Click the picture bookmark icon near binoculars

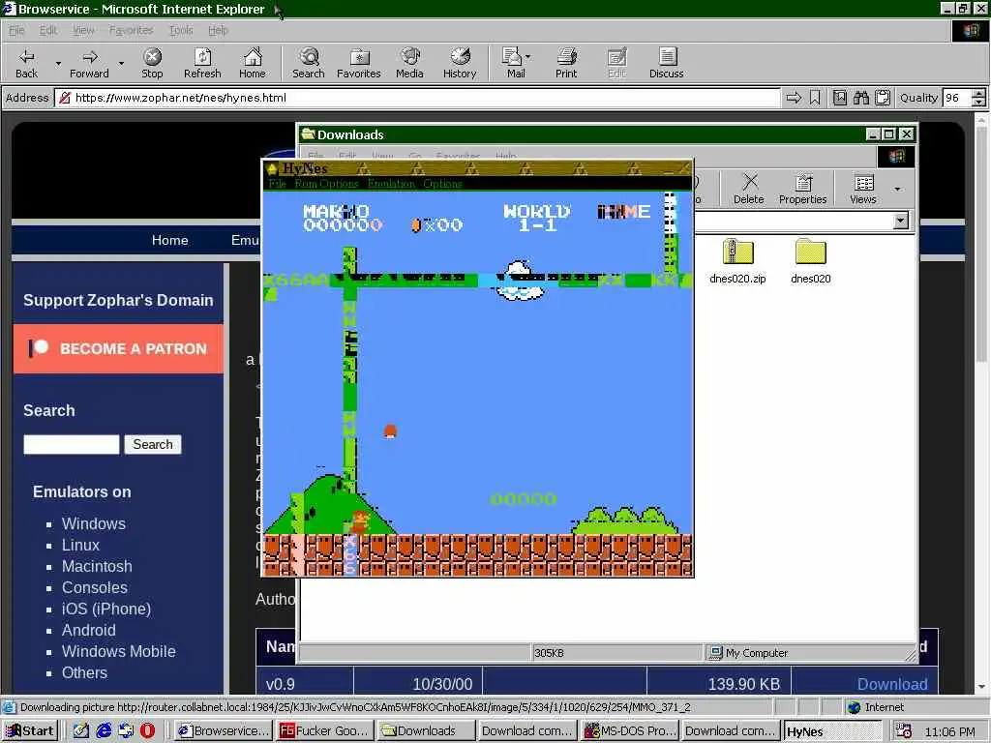click(840, 98)
